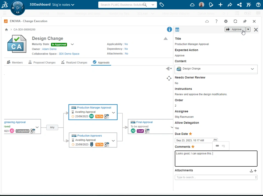Click in the Comments text box
Screen dimensions: 263x196
click(216, 158)
